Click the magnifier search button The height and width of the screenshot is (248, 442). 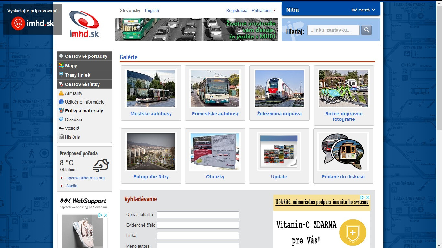[x=366, y=30]
